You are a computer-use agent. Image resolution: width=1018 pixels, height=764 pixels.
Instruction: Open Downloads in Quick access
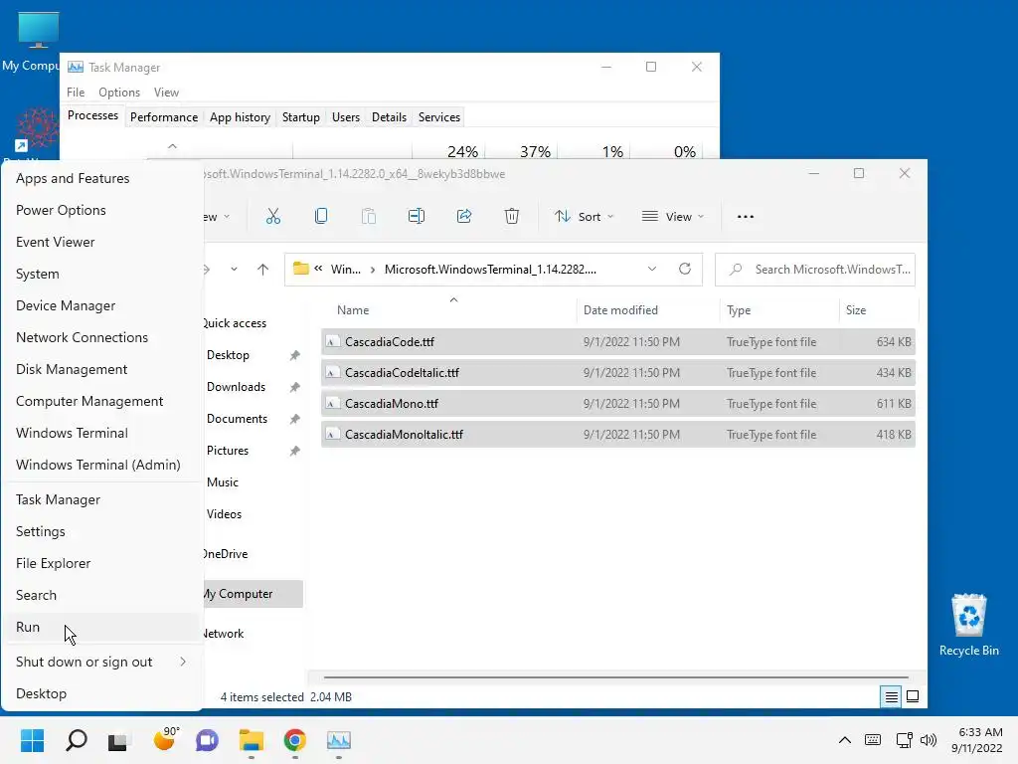click(x=236, y=387)
